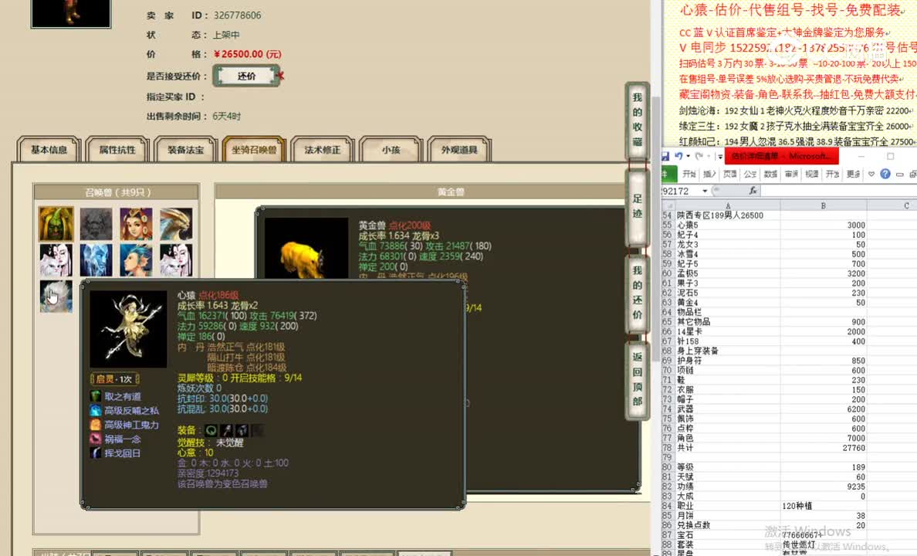Expand Excel Name Box dropdown arrow
The image size is (917, 556).
(x=705, y=191)
